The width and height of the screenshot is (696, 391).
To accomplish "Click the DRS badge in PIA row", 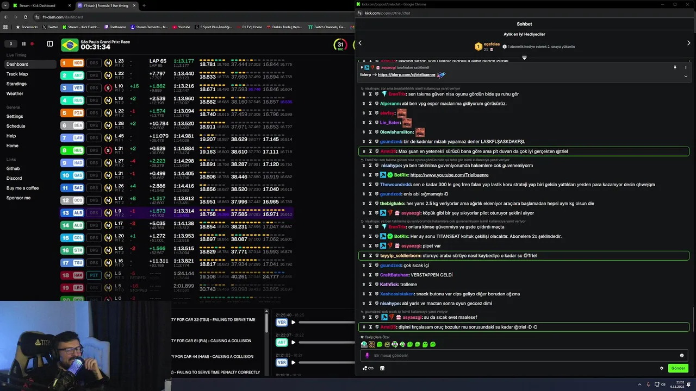I will [x=94, y=113].
